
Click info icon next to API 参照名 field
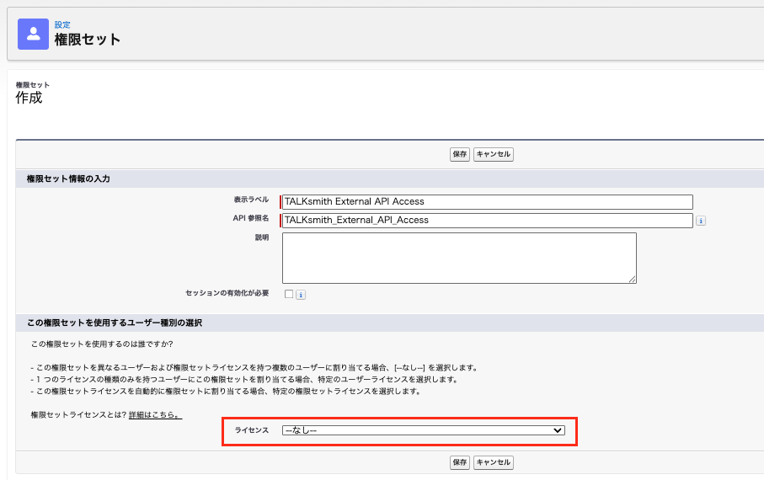(701, 221)
